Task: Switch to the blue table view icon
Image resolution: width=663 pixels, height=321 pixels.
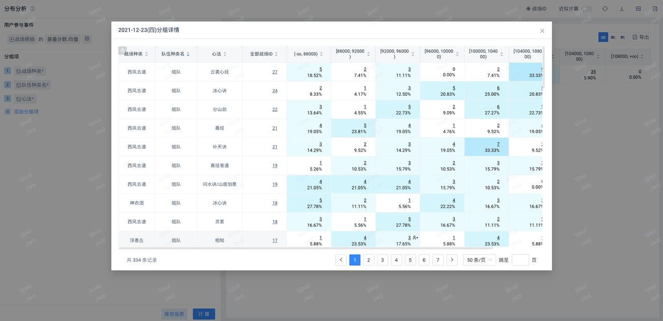Action: (603, 37)
